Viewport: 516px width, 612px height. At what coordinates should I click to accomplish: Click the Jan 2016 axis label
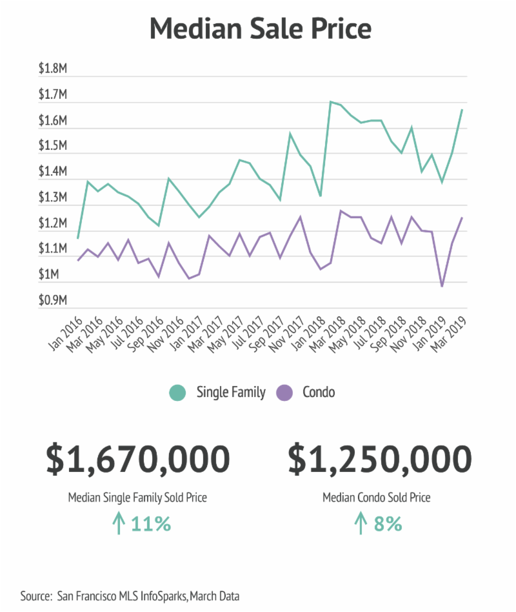[x=66, y=333]
